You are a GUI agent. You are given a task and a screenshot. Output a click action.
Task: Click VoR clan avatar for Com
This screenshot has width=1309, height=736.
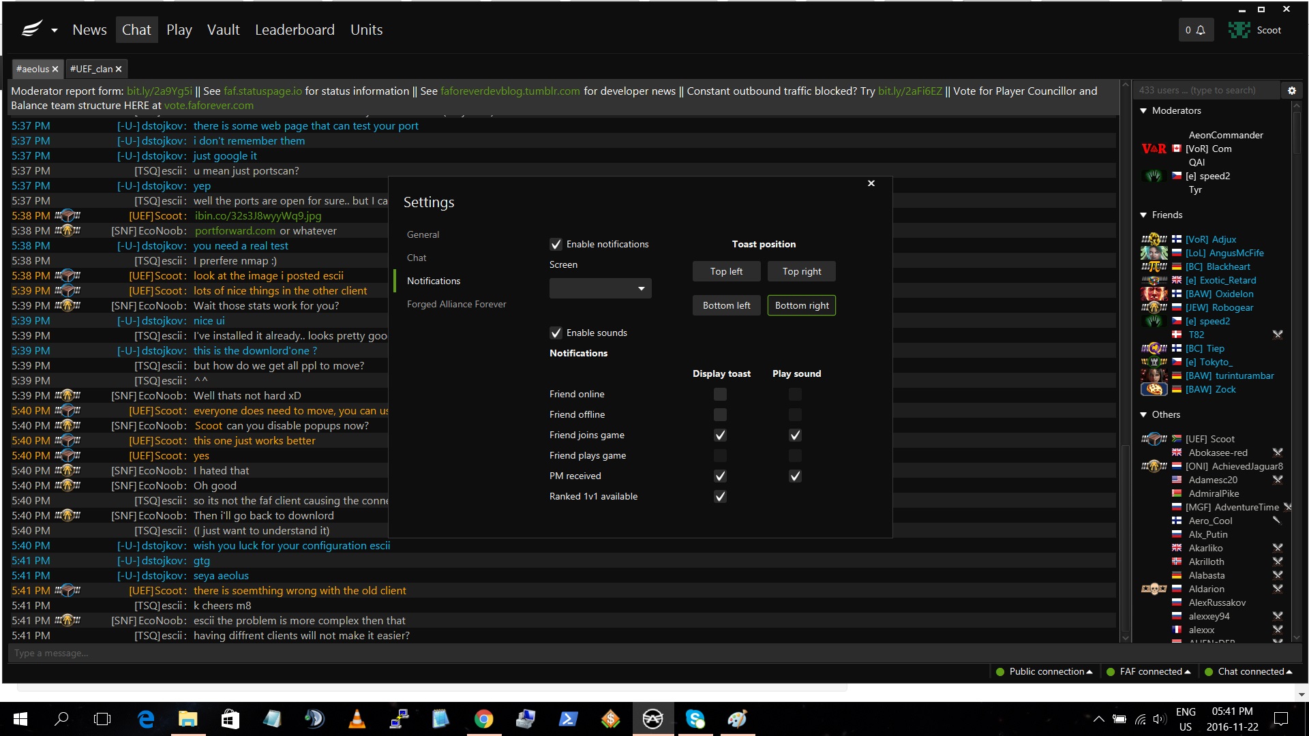(1154, 149)
